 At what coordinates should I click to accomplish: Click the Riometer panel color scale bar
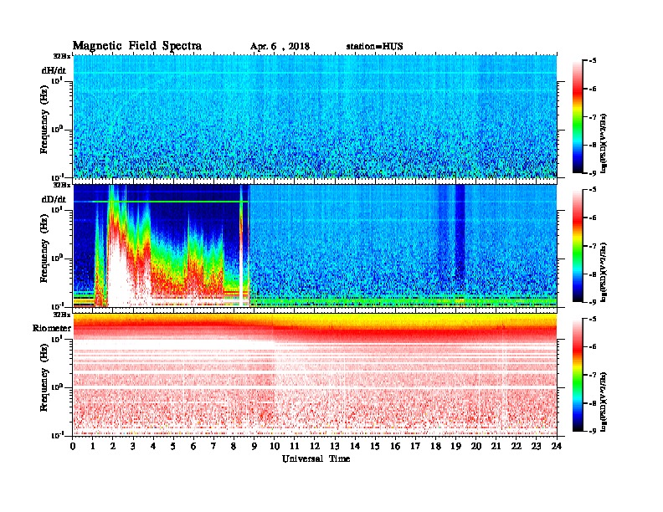pyautogui.click(x=578, y=375)
